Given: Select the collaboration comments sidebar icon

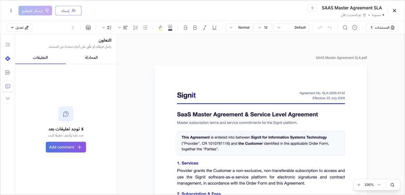Looking at the screenshot, I should pyautogui.click(x=8, y=86).
